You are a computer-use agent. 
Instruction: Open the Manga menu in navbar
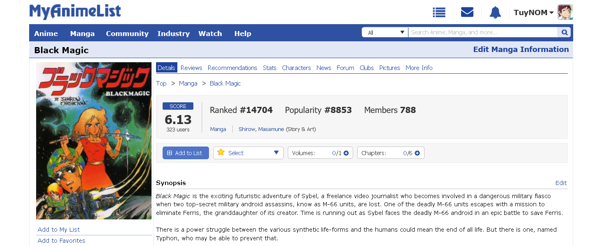point(82,34)
